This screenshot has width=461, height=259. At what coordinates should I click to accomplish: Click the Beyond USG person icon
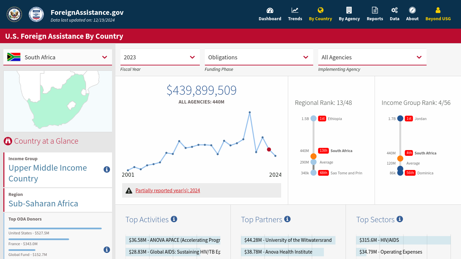coord(438,10)
